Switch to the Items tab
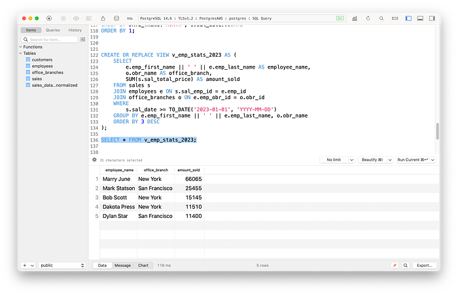This screenshot has width=458, height=295. pos(31,30)
